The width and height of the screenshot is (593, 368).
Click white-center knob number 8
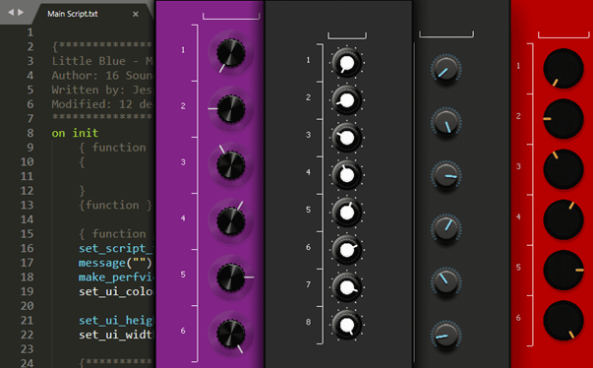[x=347, y=325]
